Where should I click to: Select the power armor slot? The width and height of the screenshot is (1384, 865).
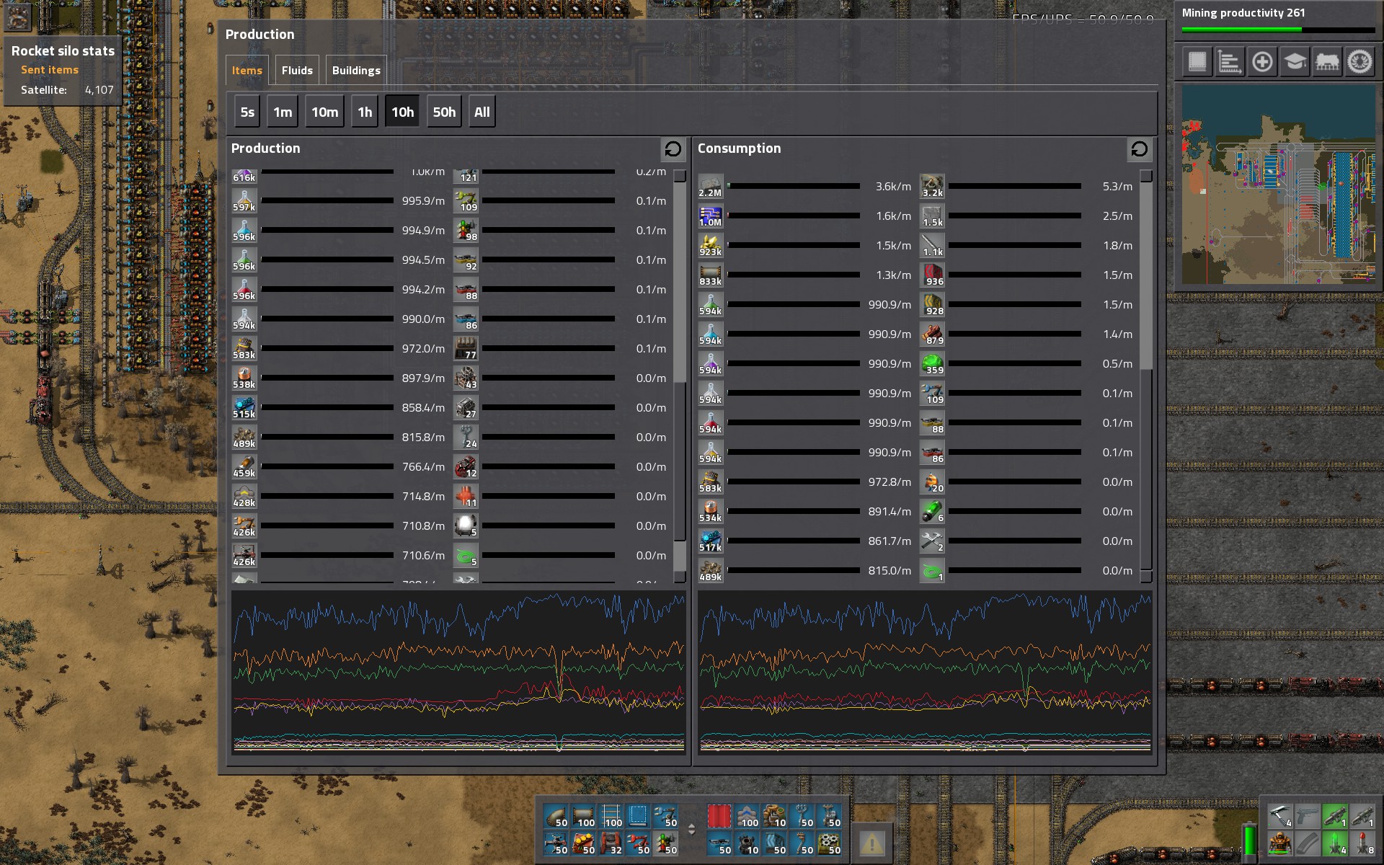[x=1279, y=843]
